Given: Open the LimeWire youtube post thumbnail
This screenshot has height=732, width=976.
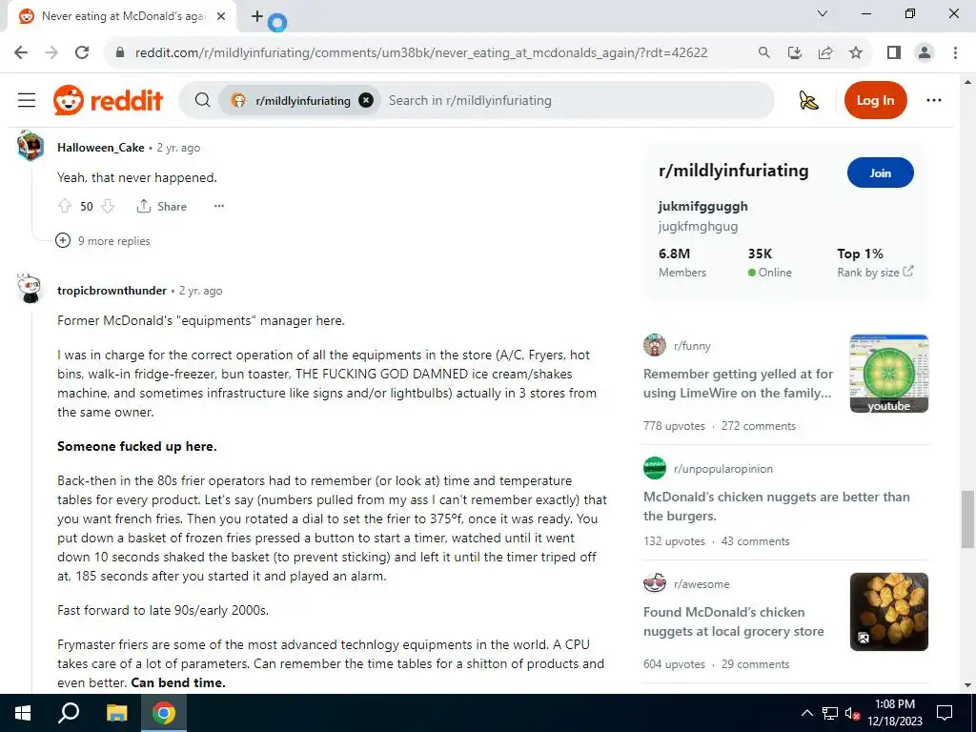Looking at the screenshot, I should 889,374.
